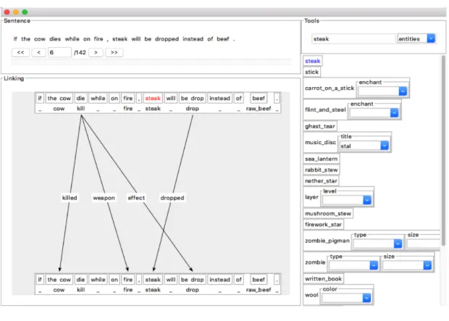The width and height of the screenshot is (449, 321).
Task: Click the 'fire' token in bottom row
Action: pos(127,280)
